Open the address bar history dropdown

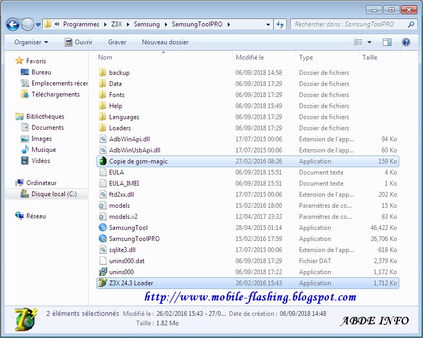pos(268,25)
